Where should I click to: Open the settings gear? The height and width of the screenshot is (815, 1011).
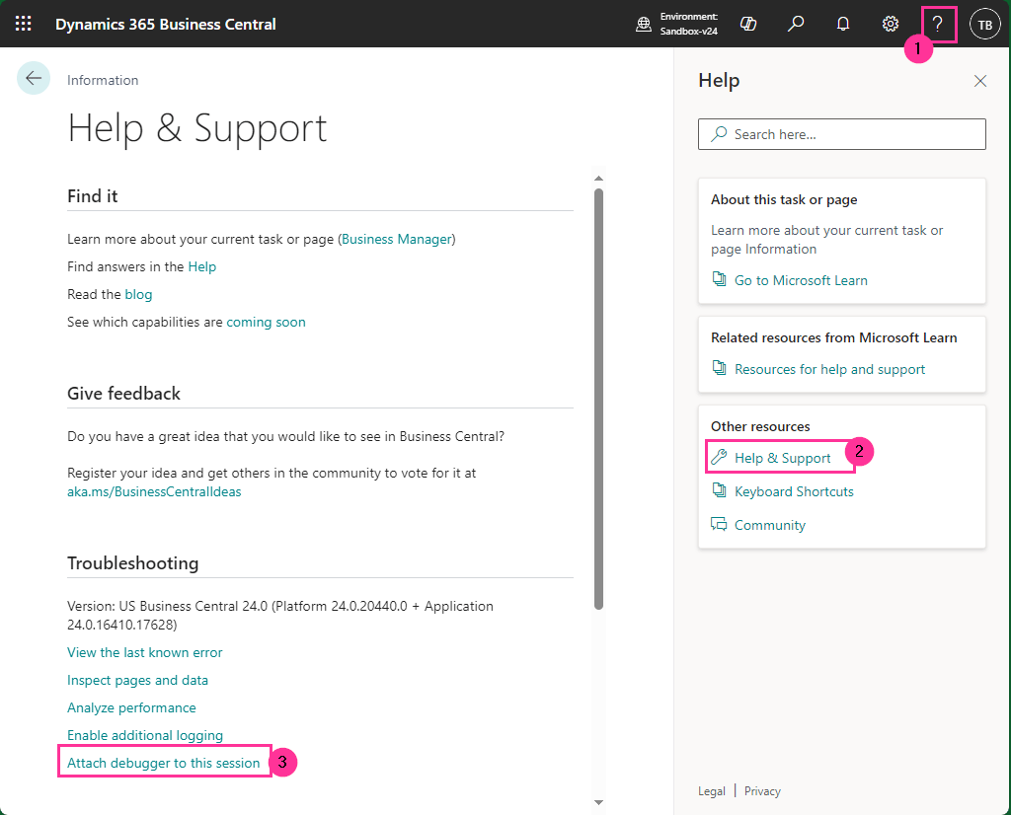point(890,23)
